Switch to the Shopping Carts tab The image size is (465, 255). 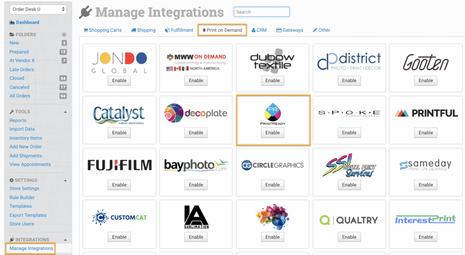click(103, 30)
